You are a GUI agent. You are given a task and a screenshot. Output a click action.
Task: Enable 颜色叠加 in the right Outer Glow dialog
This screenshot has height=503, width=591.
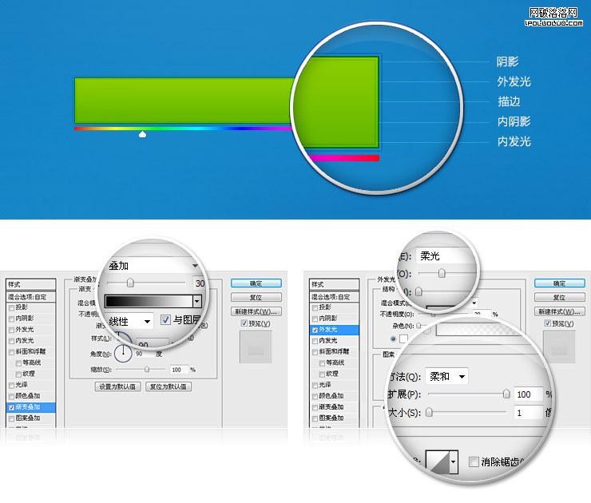(x=315, y=396)
